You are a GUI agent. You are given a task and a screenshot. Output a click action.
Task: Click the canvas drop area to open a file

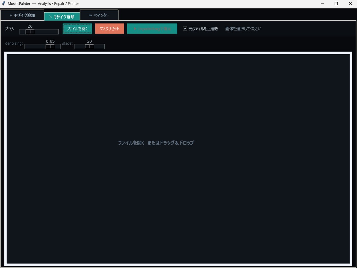click(x=178, y=159)
